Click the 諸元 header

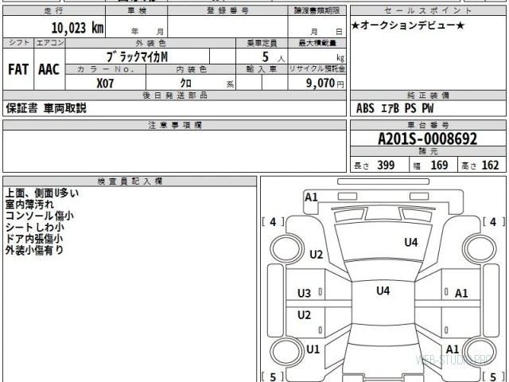click(x=428, y=151)
